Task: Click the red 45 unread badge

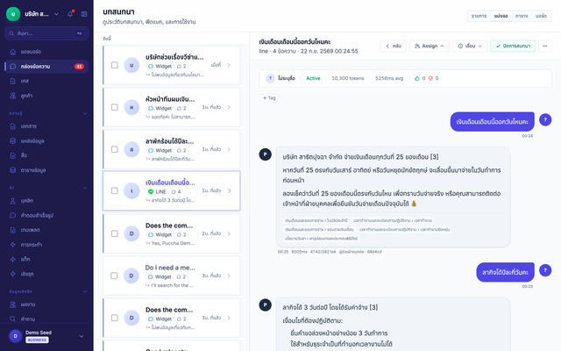Action: coord(79,67)
